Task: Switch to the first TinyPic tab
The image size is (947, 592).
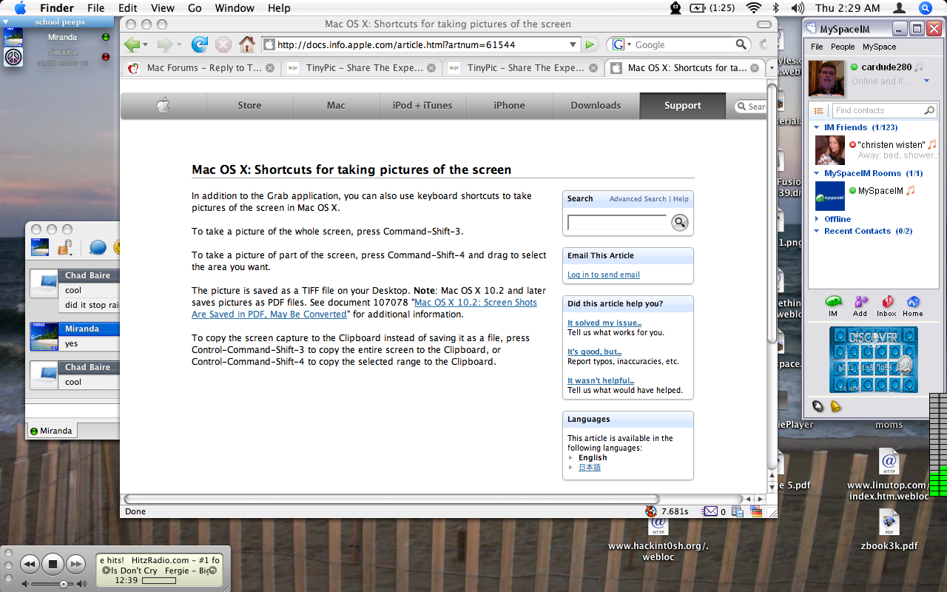Action: [363, 68]
